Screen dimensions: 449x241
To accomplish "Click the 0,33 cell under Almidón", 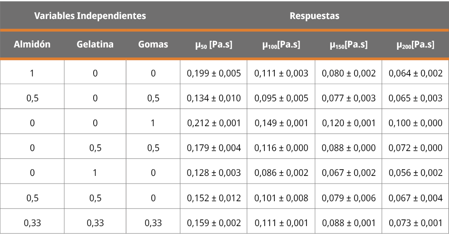I will [x=32, y=223].
